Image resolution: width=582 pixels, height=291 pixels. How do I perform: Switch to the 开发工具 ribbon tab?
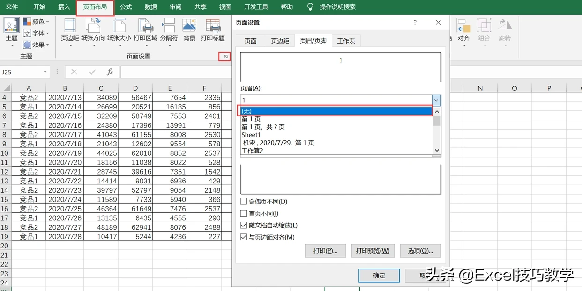pyautogui.click(x=256, y=7)
